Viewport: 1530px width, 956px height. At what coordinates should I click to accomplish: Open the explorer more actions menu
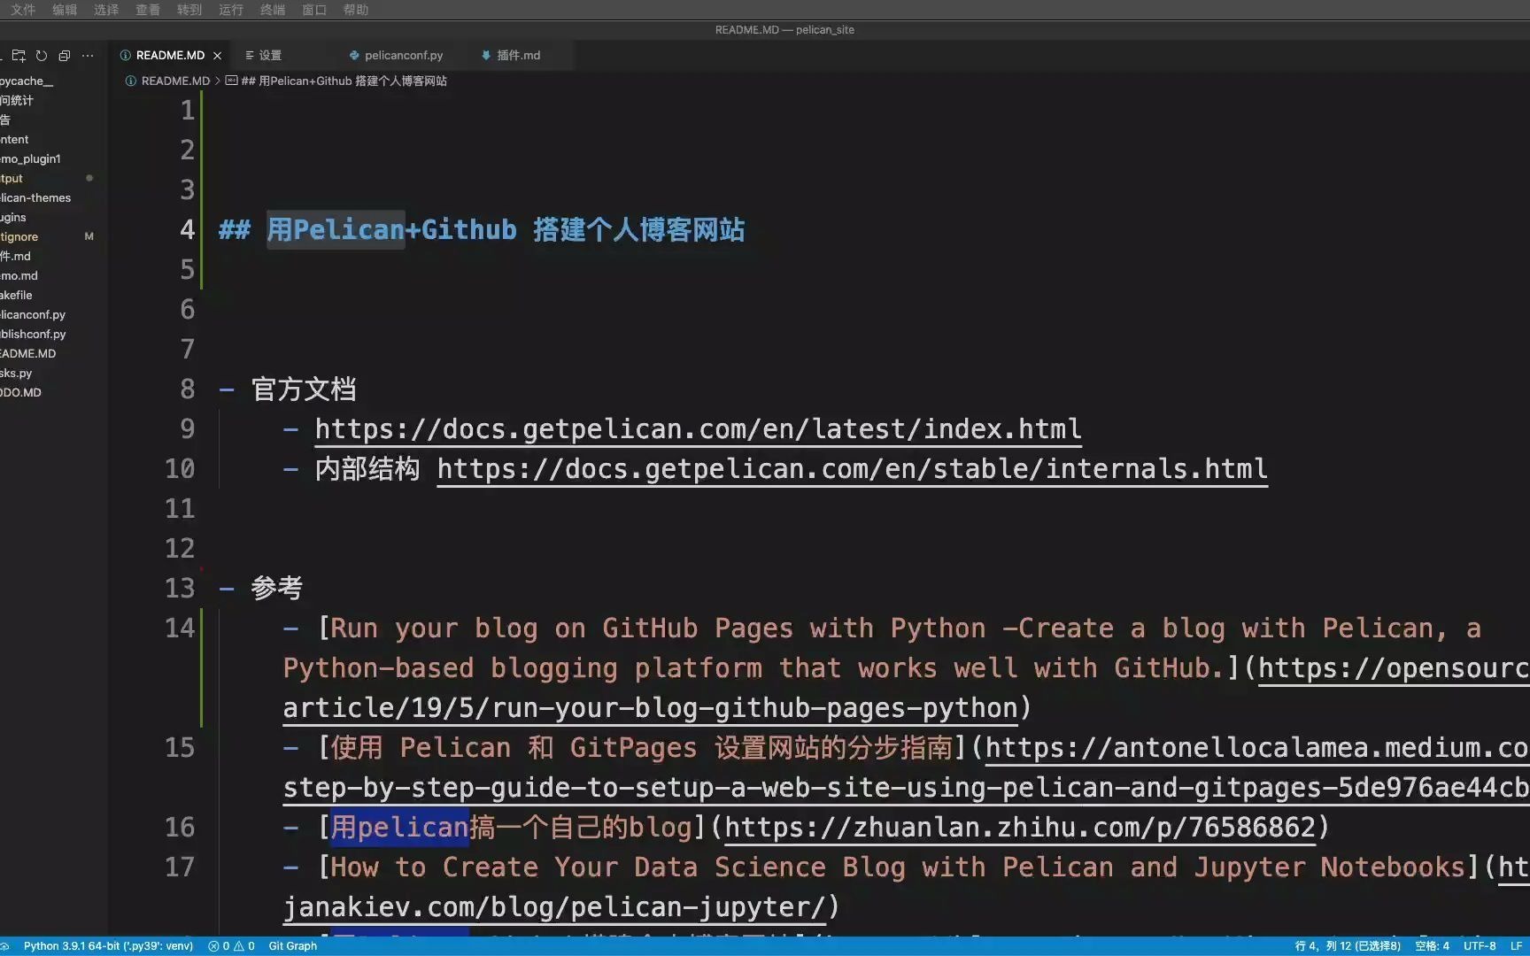(88, 55)
